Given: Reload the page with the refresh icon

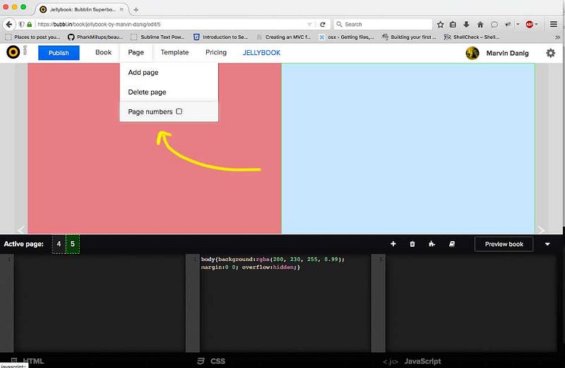Looking at the screenshot, I should coord(323,25).
